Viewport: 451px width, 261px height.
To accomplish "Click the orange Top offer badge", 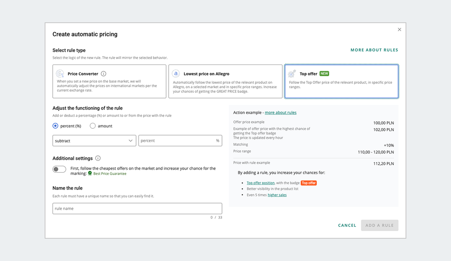I will click(x=309, y=183).
